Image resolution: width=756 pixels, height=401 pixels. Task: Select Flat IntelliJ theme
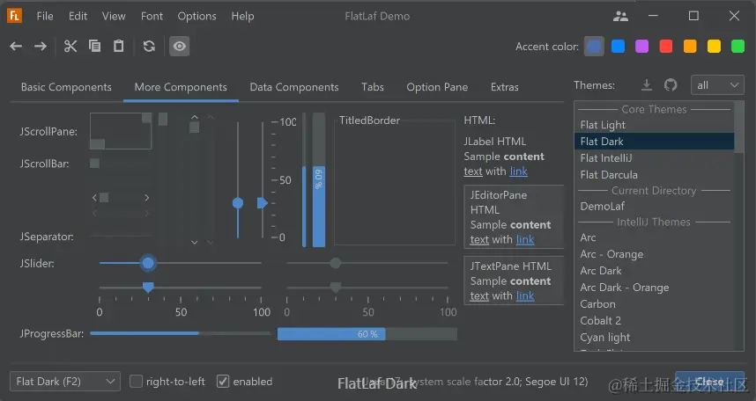pos(655,158)
